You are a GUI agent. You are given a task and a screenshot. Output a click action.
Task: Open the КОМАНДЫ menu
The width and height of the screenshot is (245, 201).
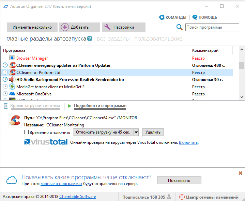(173, 17)
